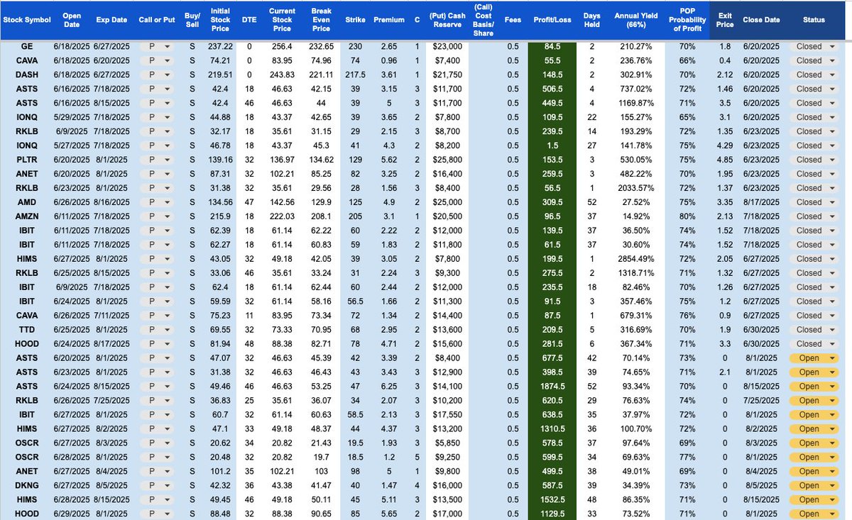The height and width of the screenshot is (520, 852).
Task: Select the Status column header
Action: (814, 20)
